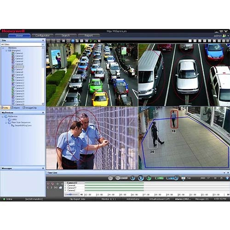Click the snapshot camera icon beside the timeline
Viewport: 230px width, 230px height.
tap(61, 188)
